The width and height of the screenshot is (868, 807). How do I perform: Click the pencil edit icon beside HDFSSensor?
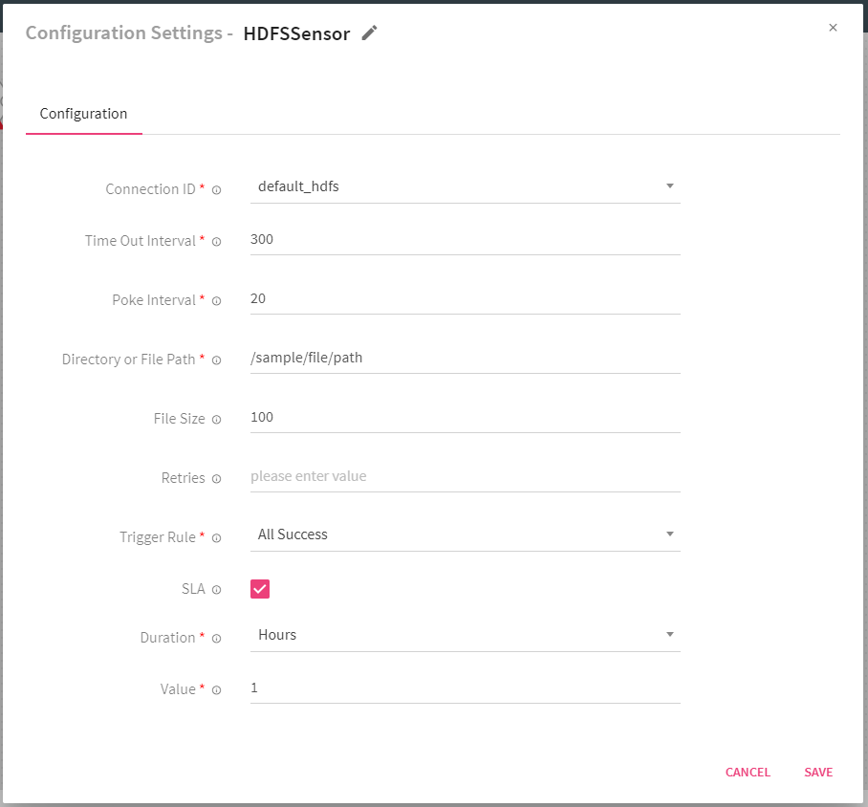[x=370, y=33]
